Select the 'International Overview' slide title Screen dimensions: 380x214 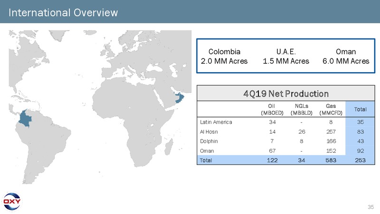(63, 13)
